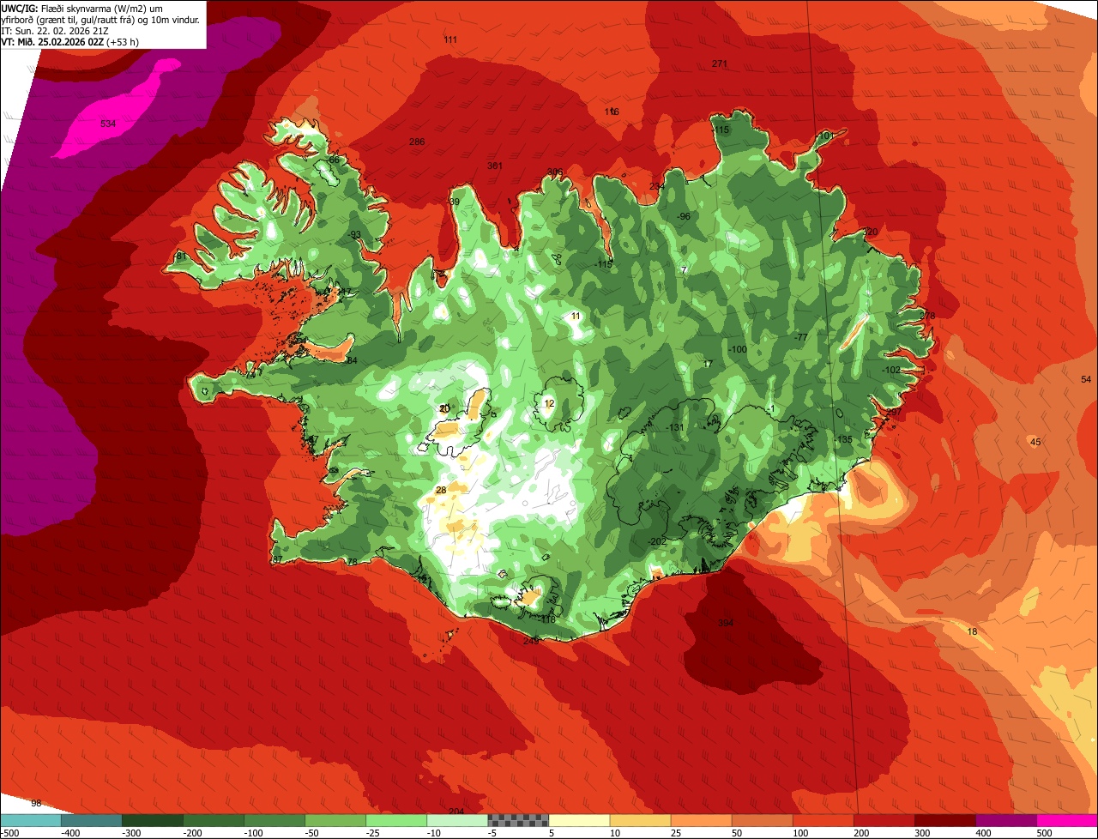The width and height of the screenshot is (1098, 839).
Task: Click the 278 value on the east coast
Action: coord(927,317)
